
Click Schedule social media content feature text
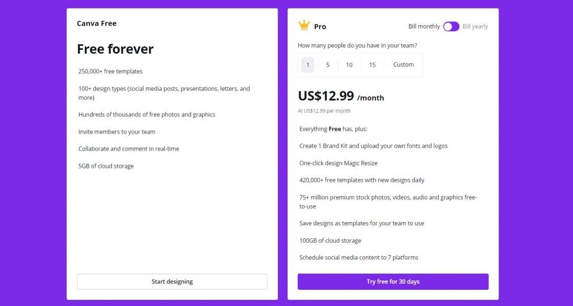click(x=359, y=257)
